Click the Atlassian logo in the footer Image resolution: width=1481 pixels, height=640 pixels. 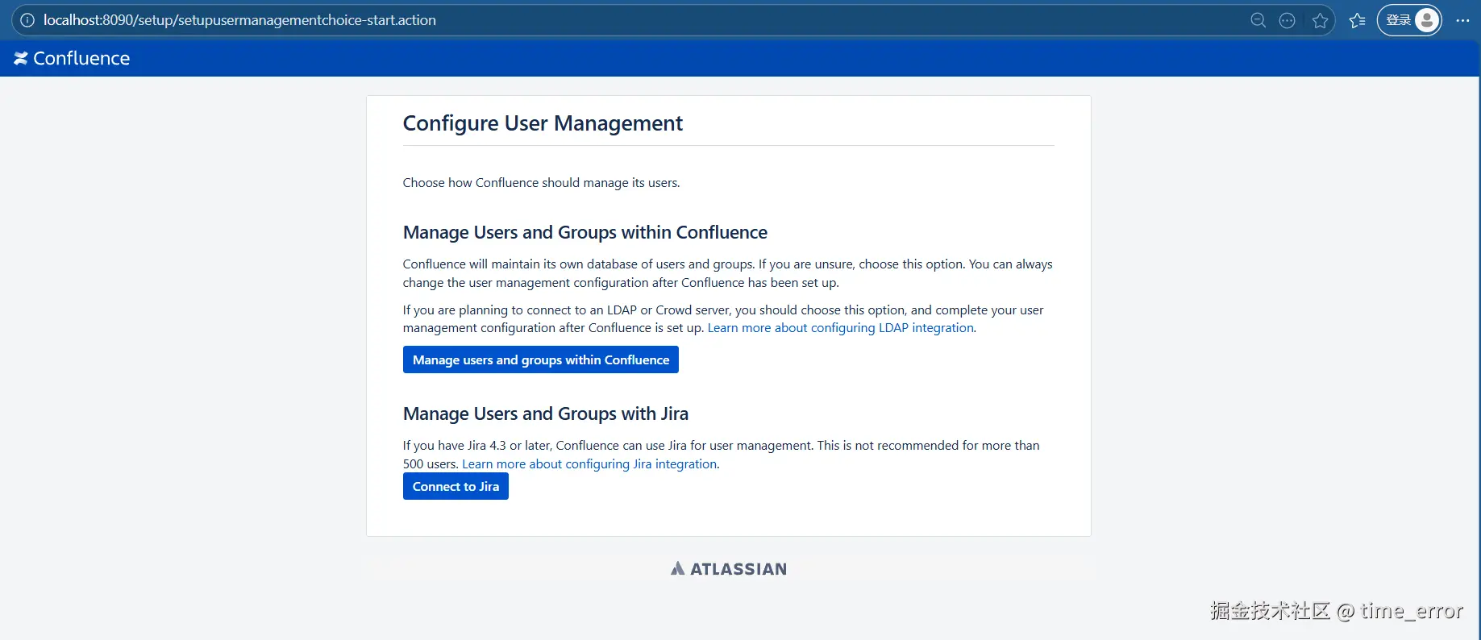click(729, 569)
